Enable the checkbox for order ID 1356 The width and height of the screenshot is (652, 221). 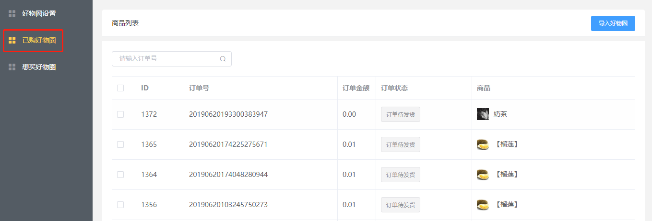click(120, 205)
